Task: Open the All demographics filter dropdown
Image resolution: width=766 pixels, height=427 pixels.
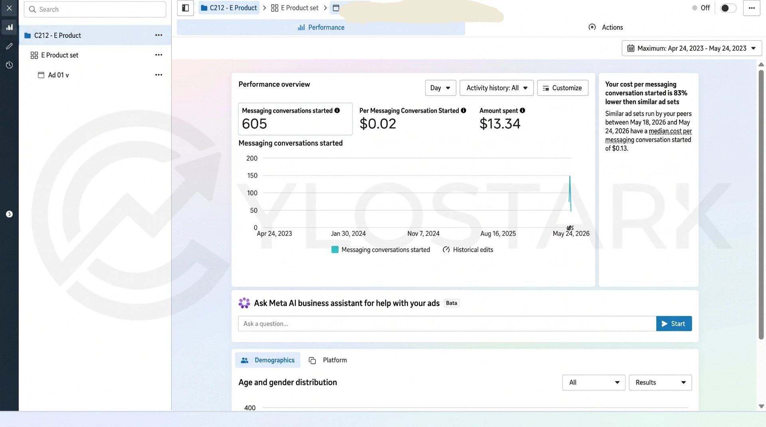Action: pos(594,382)
